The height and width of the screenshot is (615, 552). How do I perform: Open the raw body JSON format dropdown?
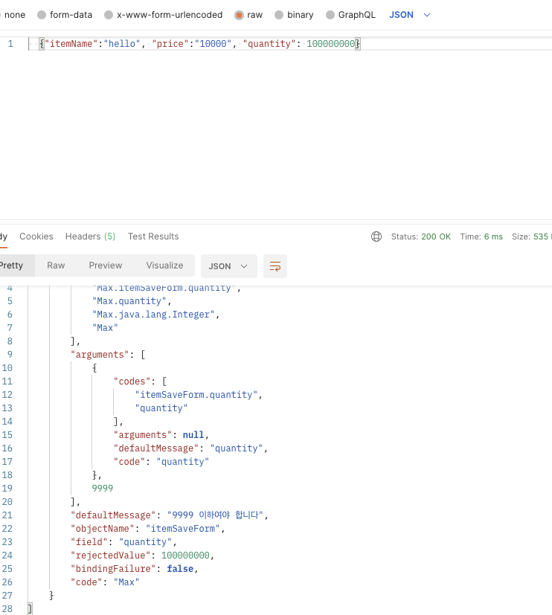[x=410, y=15]
